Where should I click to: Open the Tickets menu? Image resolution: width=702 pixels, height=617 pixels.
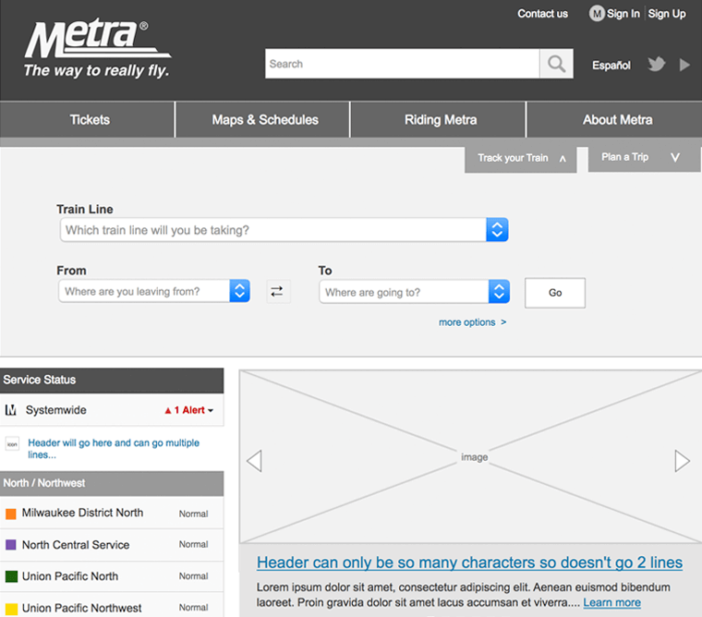coord(88,119)
